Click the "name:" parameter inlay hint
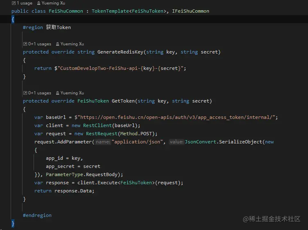Image resolution: width=308 pixels, height=230 pixels. pyautogui.click(x=103, y=142)
